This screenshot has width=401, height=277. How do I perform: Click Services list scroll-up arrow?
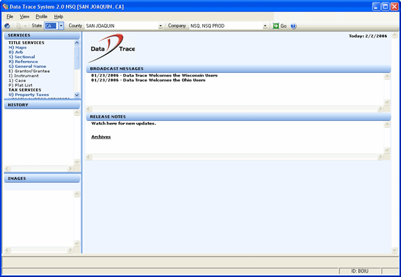77,43
